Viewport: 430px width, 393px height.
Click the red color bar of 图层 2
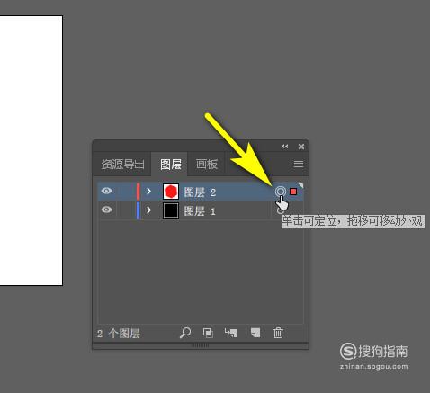click(x=139, y=192)
